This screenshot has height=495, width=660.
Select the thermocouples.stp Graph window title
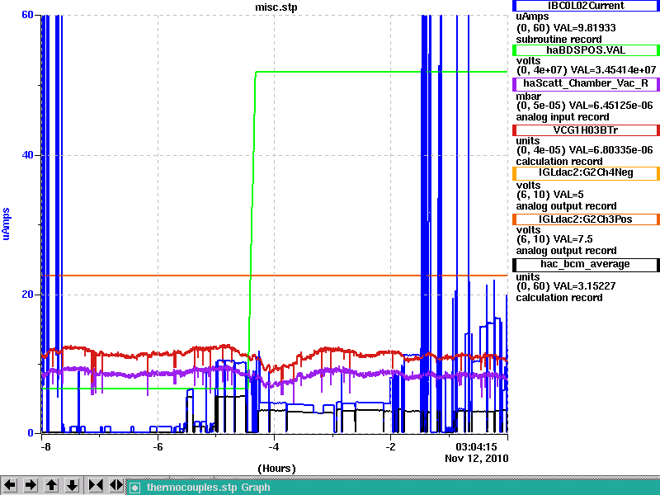point(209,488)
